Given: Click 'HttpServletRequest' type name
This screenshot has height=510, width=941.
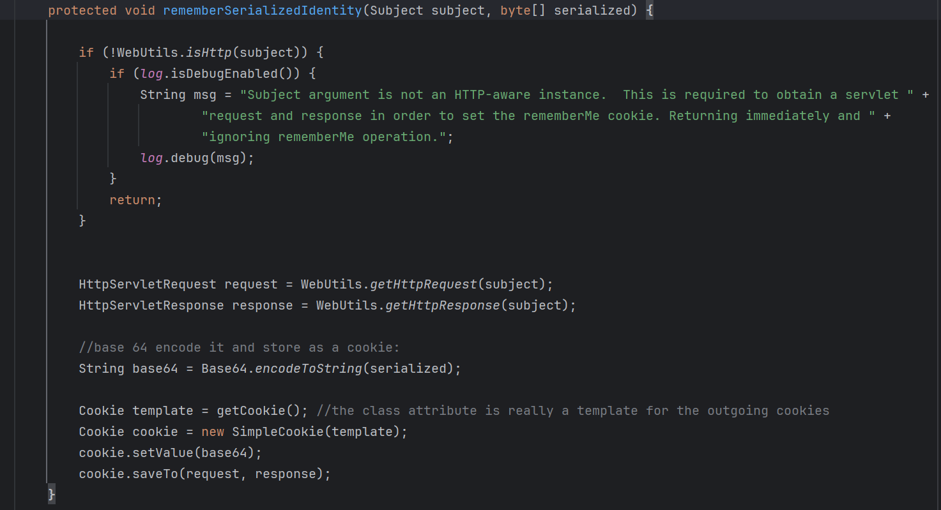Looking at the screenshot, I should 148,284.
